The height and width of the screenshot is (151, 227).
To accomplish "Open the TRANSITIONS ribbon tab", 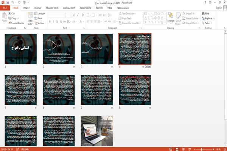I will (52, 8).
